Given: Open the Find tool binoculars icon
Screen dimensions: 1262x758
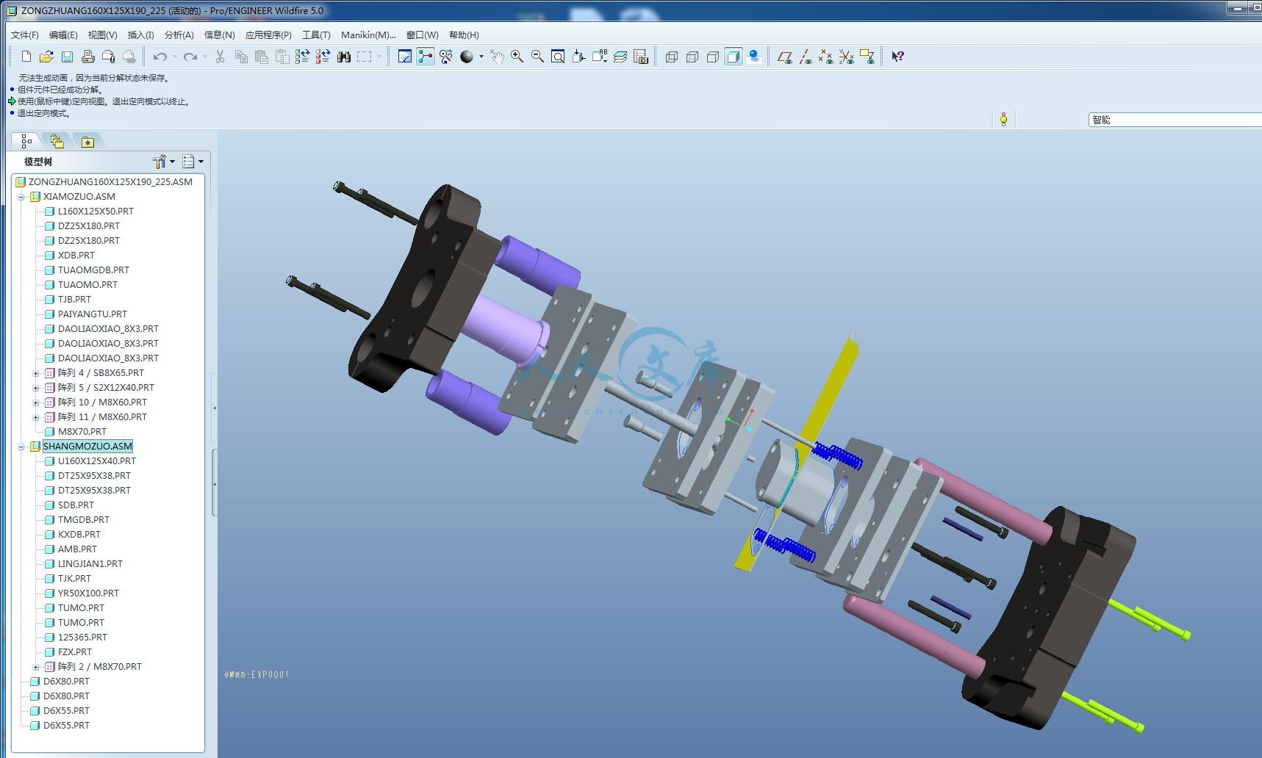Looking at the screenshot, I should pos(343,57).
